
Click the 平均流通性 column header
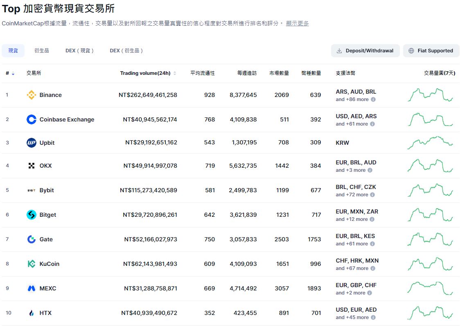pyautogui.click(x=203, y=73)
